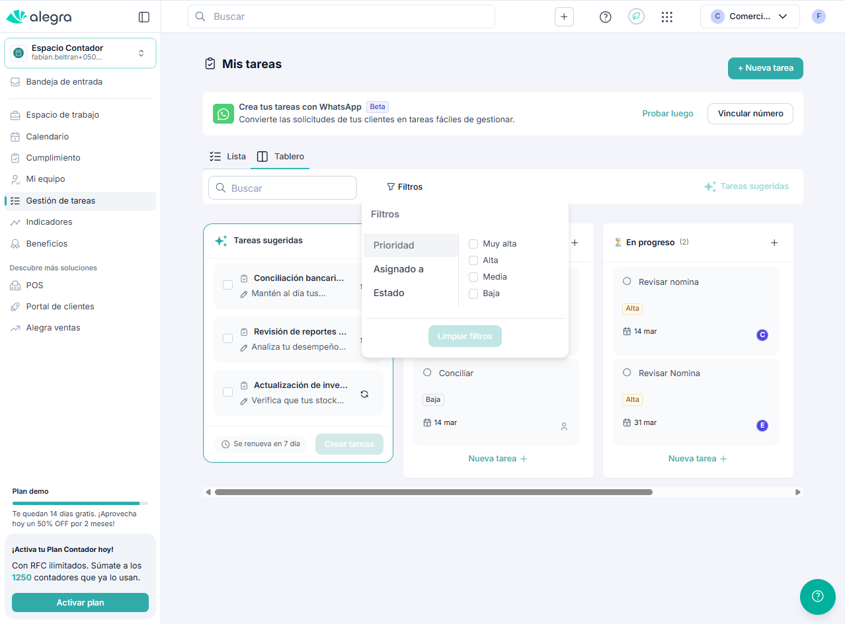Enable the Baja priority filter checkbox
The image size is (845, 624).
pyautogui.click(x=473, y=293)
